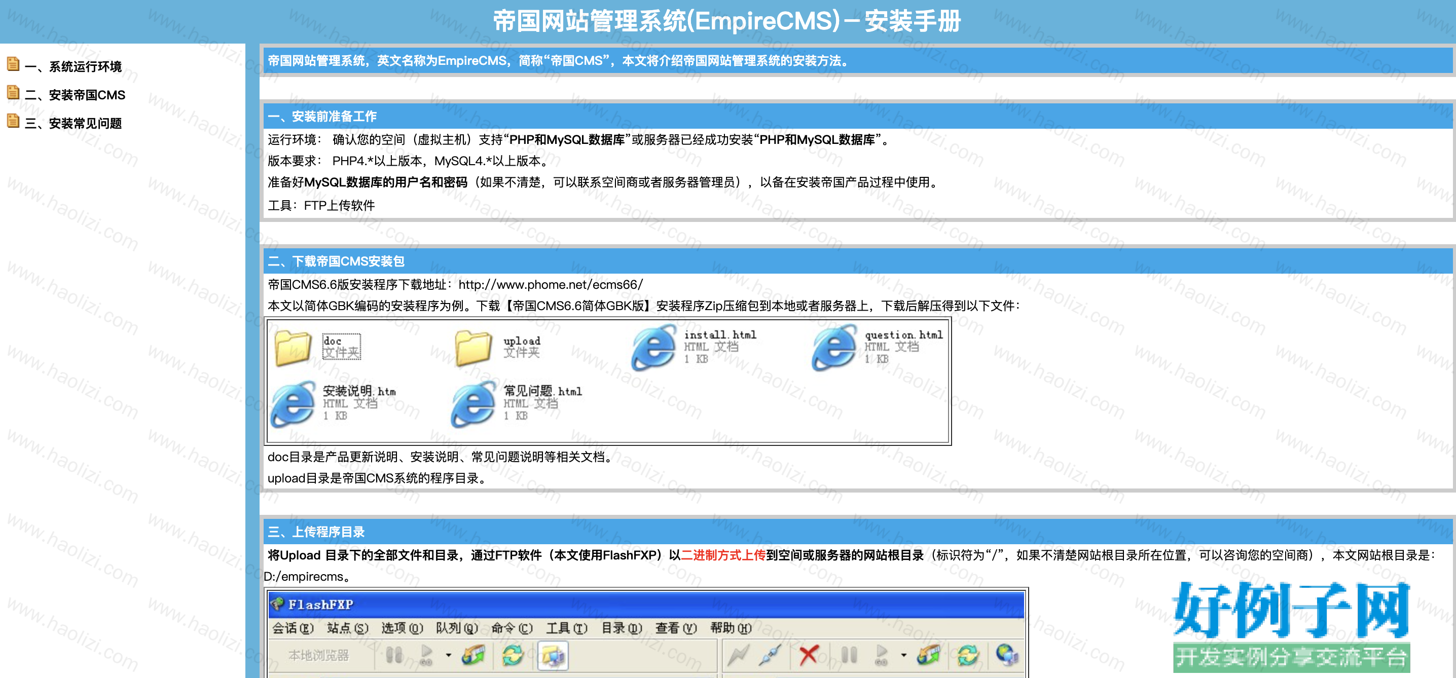Open the 命令(C) menu in FlashFXP

(x=512, y=628)
